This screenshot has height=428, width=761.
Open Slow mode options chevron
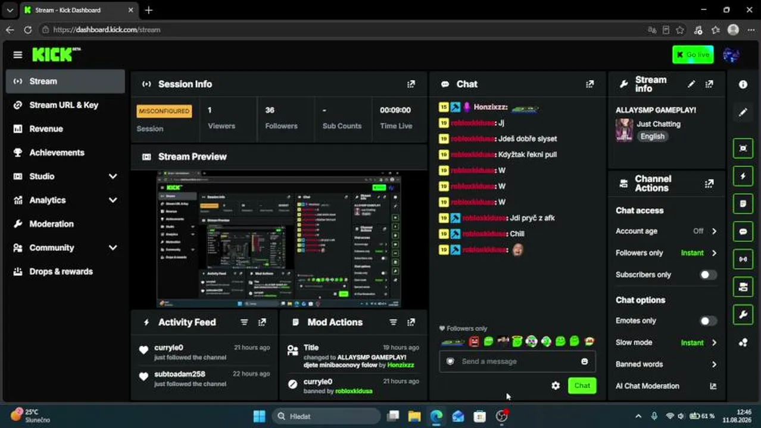pyautogui.click(x=714, y=342)
